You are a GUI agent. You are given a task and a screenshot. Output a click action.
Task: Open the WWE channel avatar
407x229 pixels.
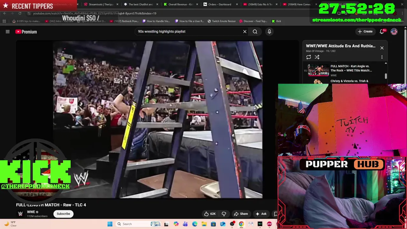[20, 214]
